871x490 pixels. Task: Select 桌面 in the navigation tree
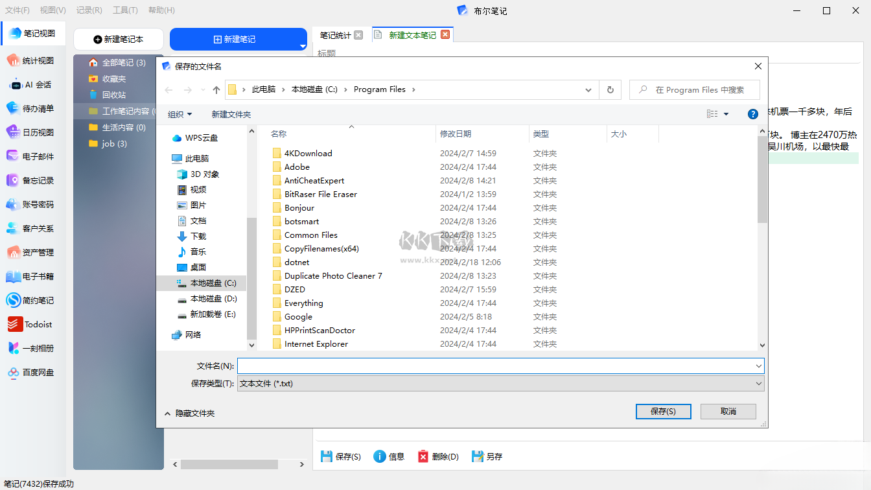click(x=192, y=268)
